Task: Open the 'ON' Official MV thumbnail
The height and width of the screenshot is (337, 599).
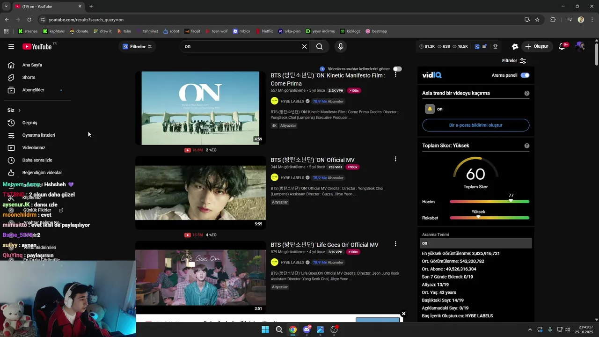Action: [200, 193]
